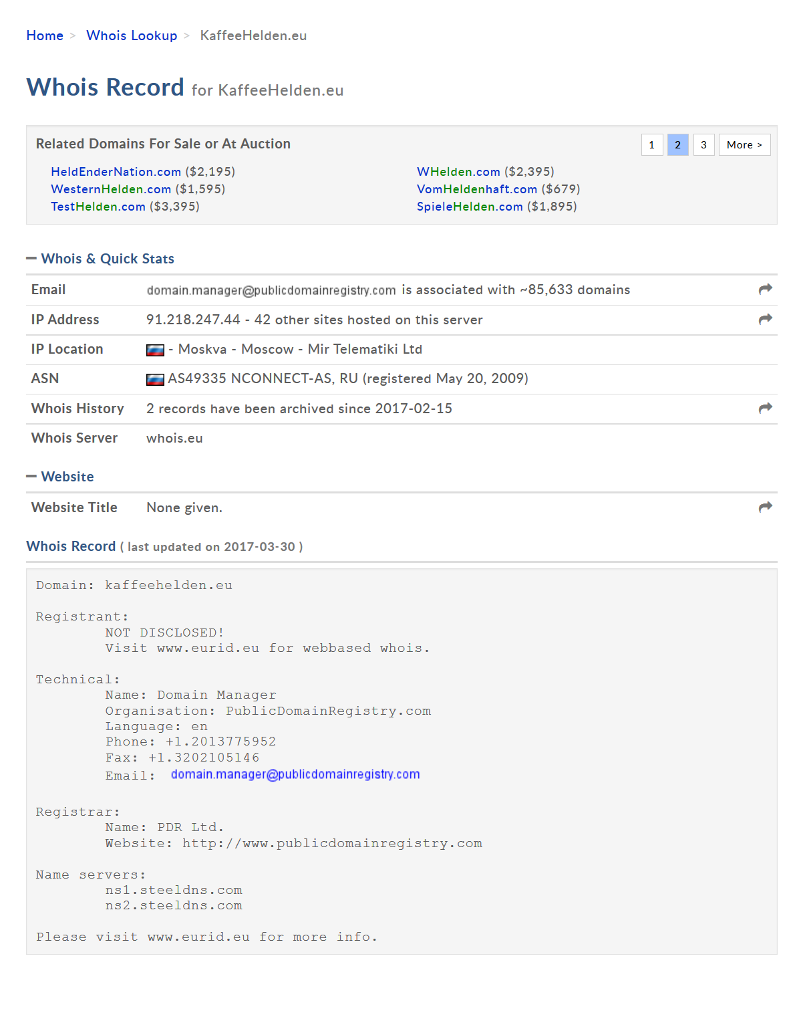The width and height of the screenshot is (795, 1033).
Task: Click the share arrow in the IP Address row
Action: pos(765,319)
